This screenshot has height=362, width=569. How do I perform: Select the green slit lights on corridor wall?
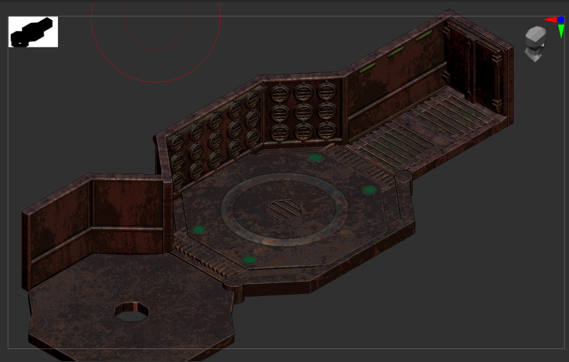(396, 52)
